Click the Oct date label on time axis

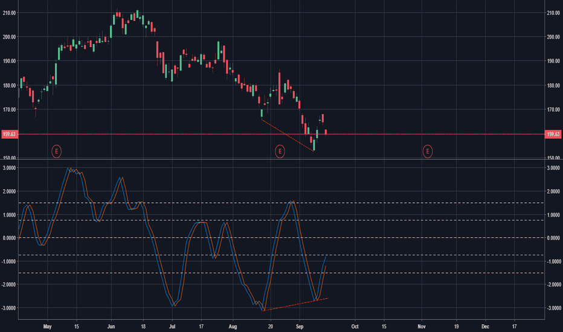(355, 327)
